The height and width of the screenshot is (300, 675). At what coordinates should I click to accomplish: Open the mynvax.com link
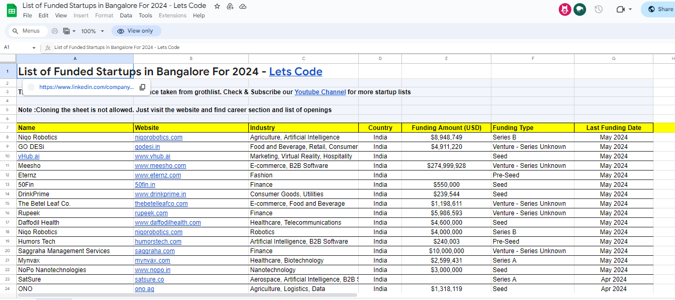click(x=153, y=261)
